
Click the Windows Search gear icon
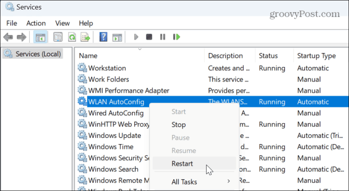tap(82, 169)
